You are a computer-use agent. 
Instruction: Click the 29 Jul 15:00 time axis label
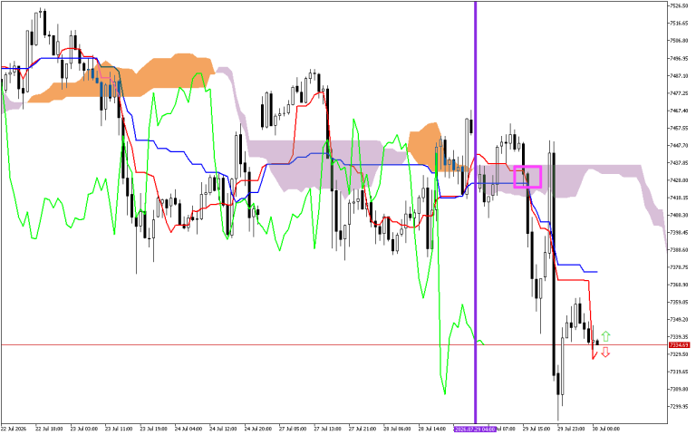(536, 430)
